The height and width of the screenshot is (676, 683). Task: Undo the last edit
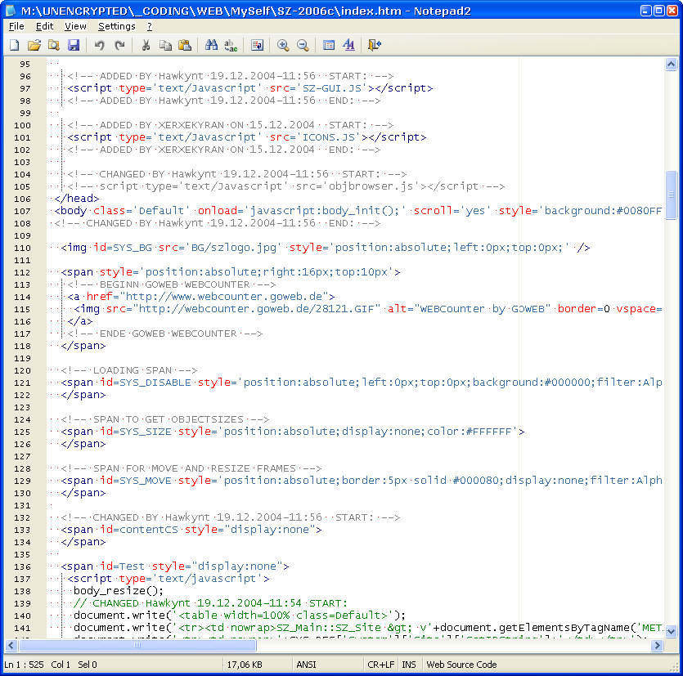pos(99,45)
